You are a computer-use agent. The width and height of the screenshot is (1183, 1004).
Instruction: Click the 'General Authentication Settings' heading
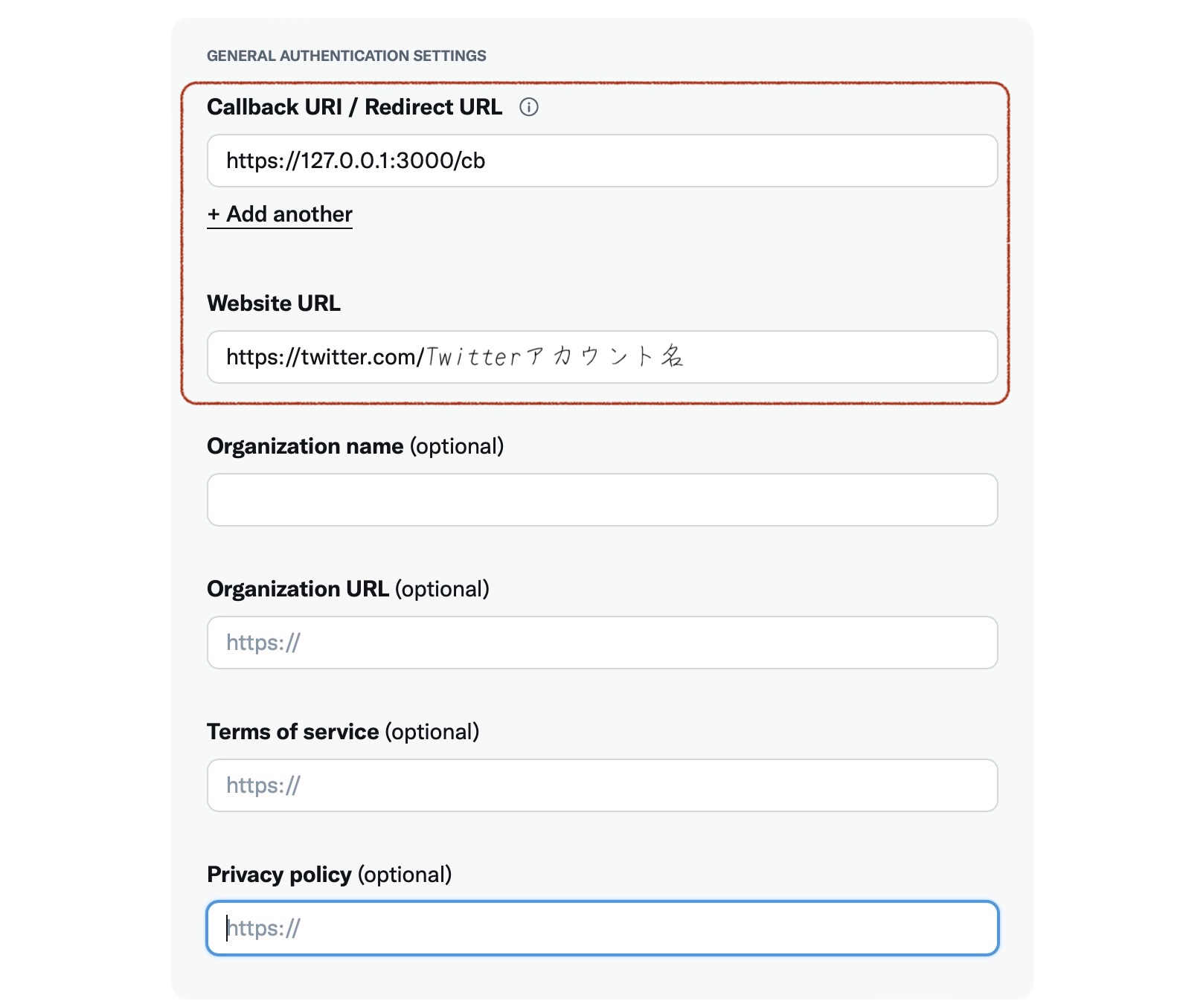pyautogui.click(x=346, y=56)
